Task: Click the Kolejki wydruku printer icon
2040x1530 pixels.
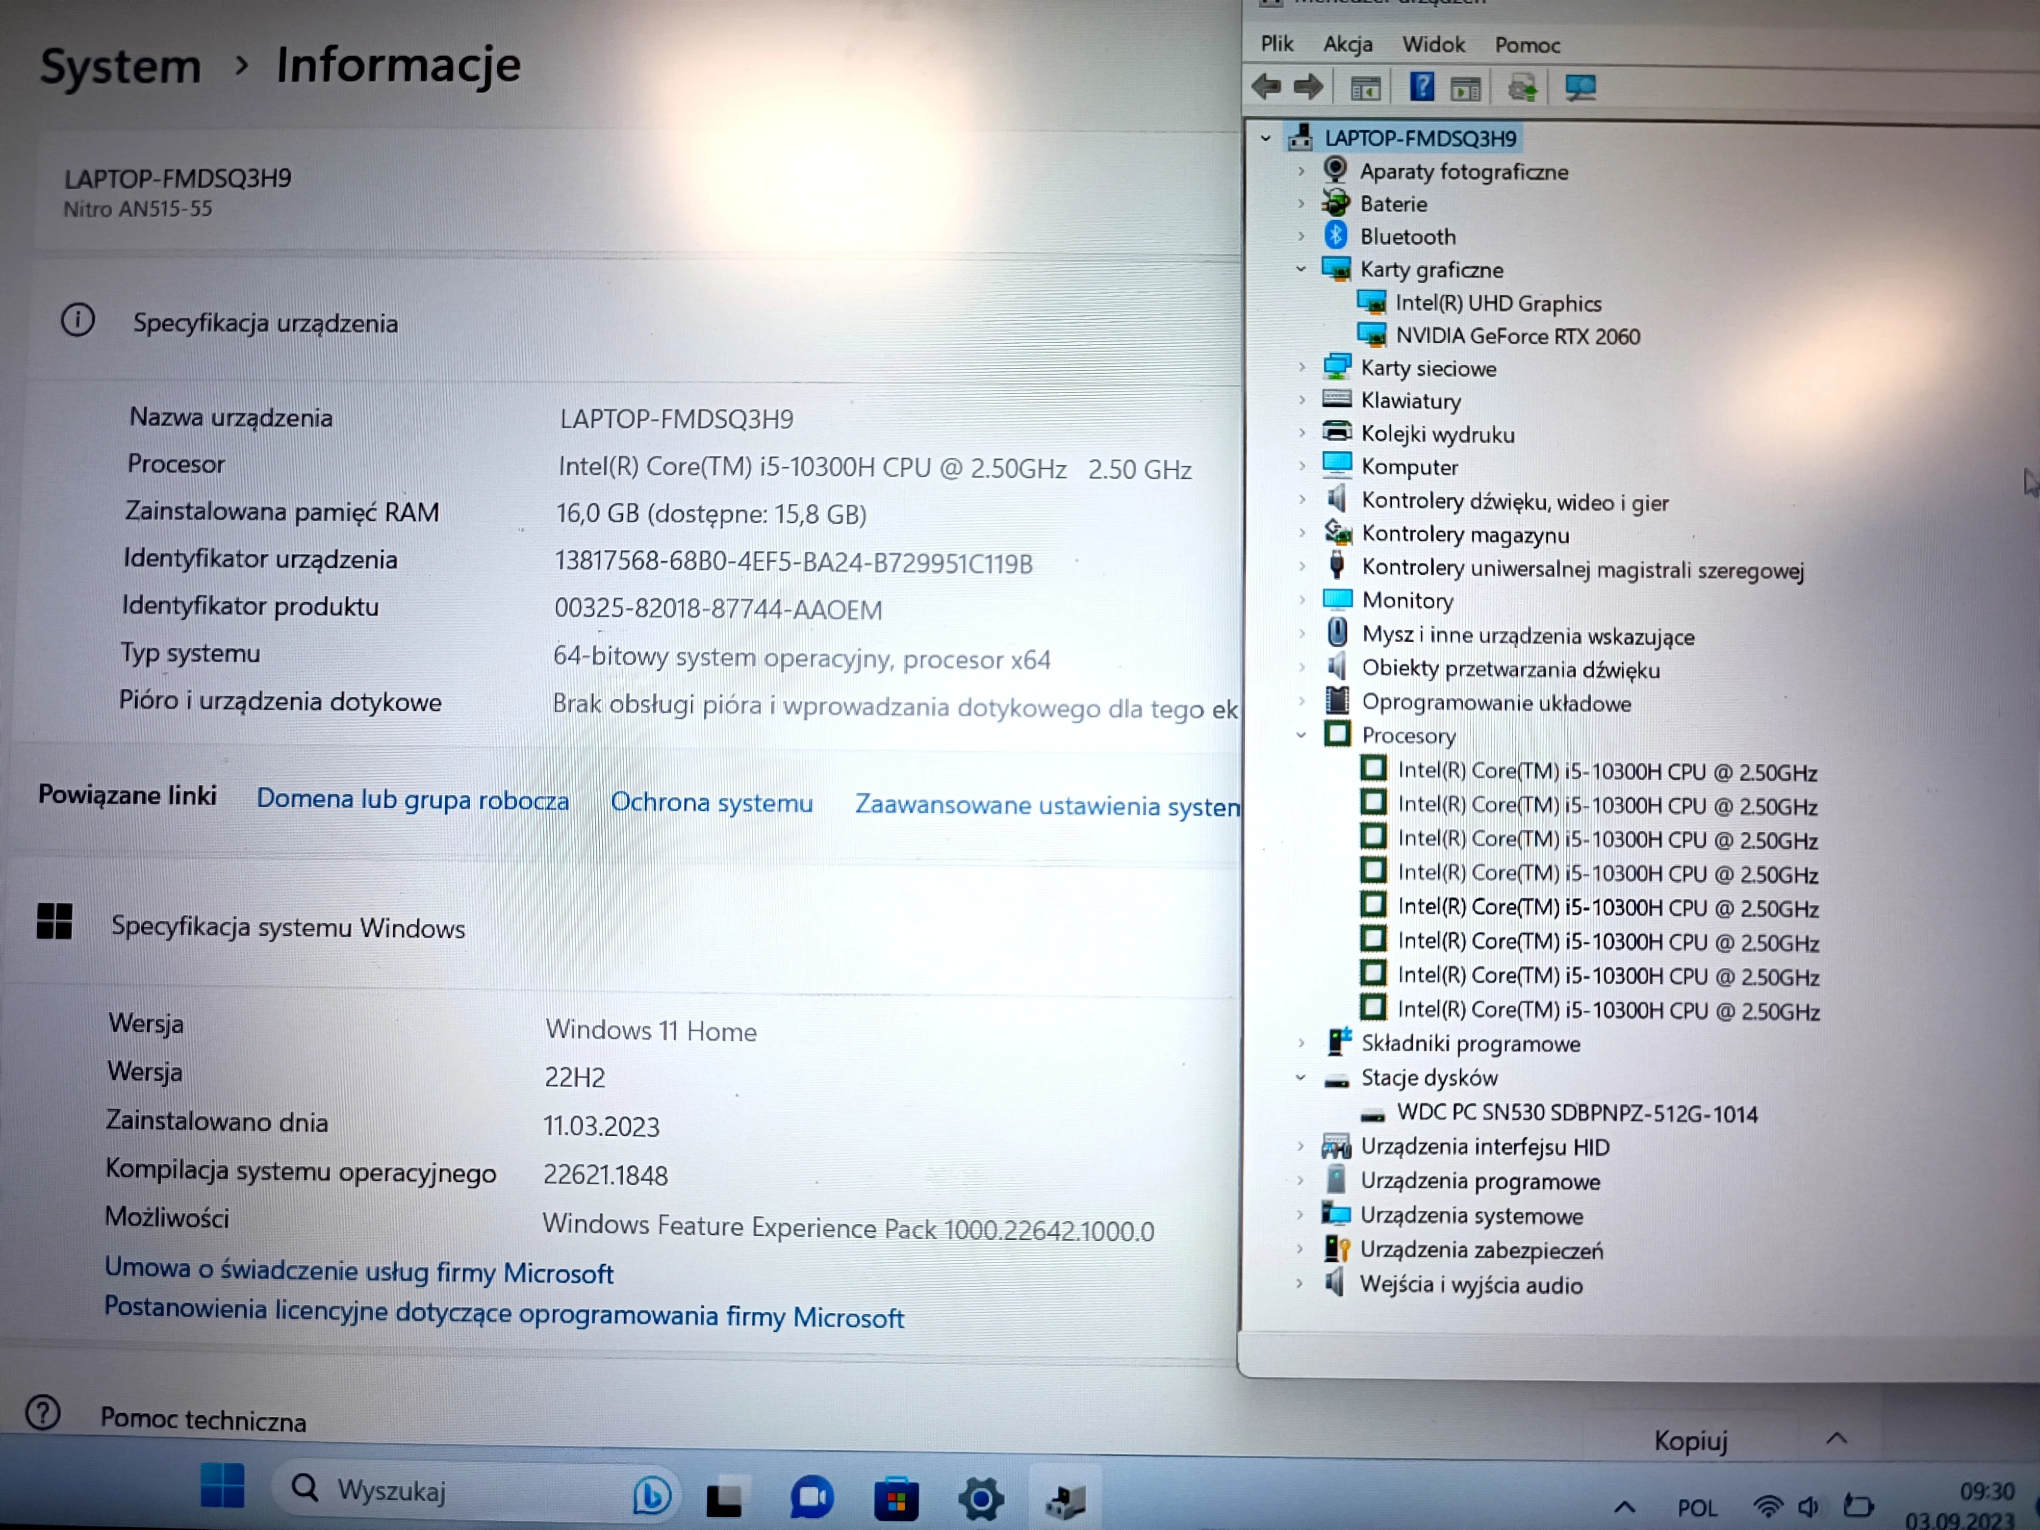Action: [1336, 431]
